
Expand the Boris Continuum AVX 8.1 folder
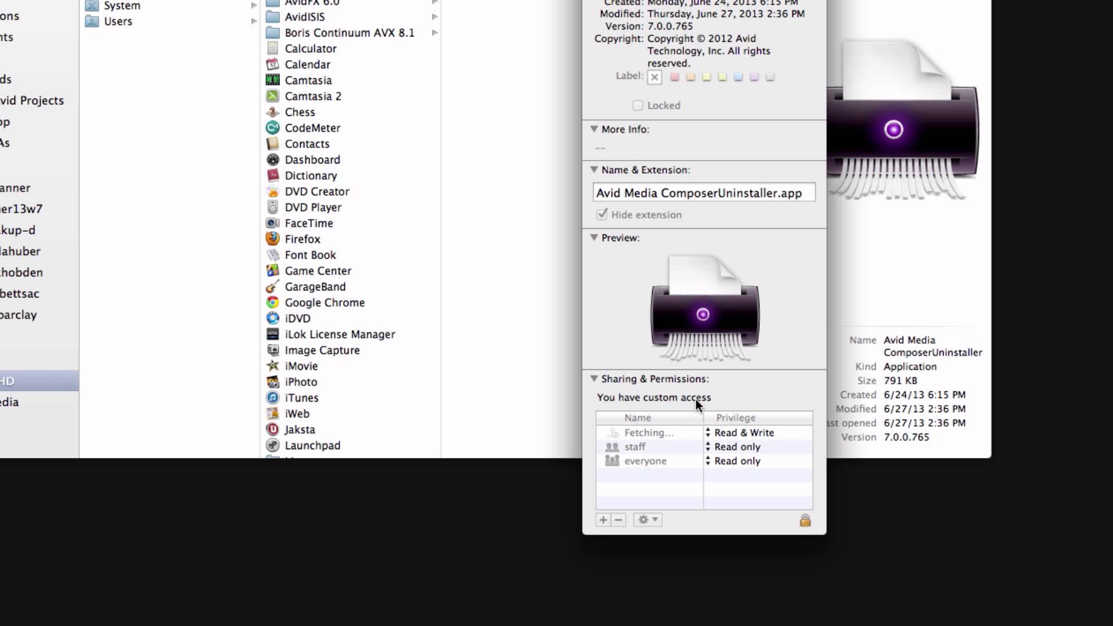[435, 33]
